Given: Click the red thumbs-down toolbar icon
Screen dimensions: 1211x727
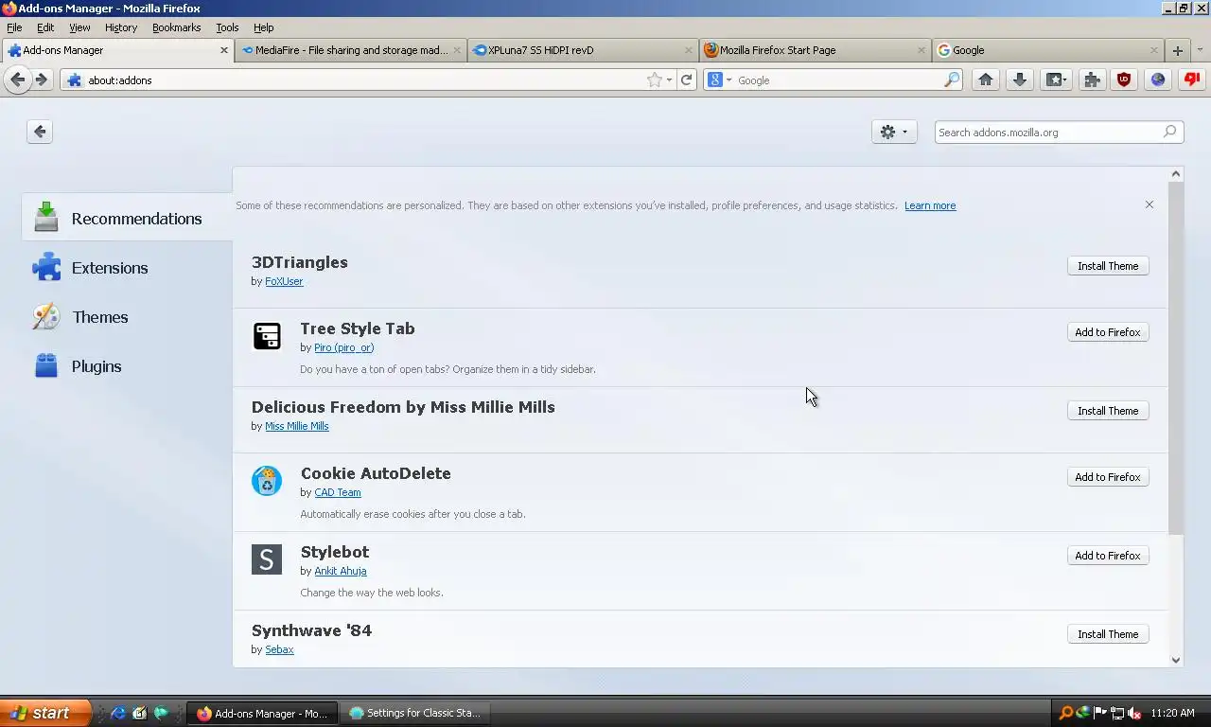Looking at the screenshot, I should pos(1191,80).
